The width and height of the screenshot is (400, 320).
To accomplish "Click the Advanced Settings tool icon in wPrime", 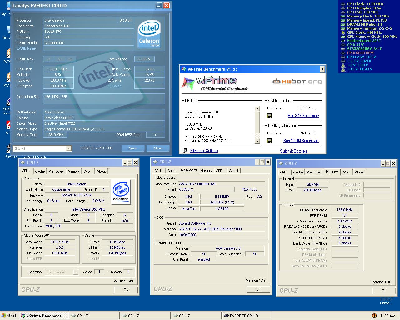I will pyautogui.click(x=185, y=151).
